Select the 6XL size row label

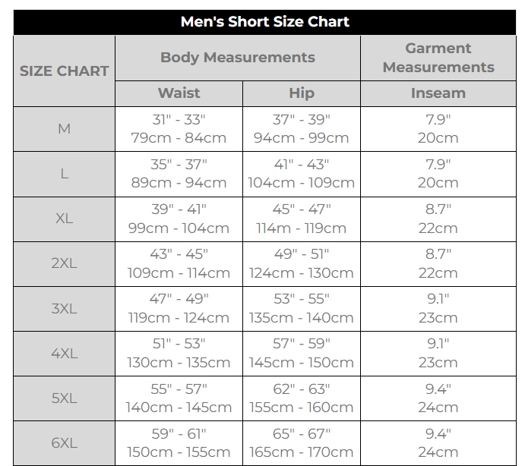[x=65, y=443]
